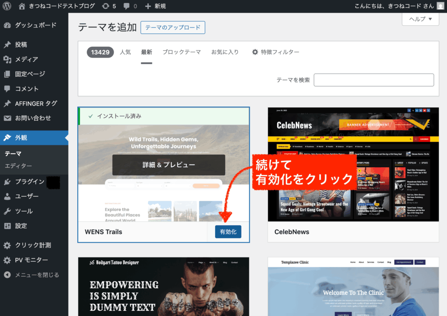This screenshot has width=447, height=316.
Task: Click 詳細 & プレビュー on WENS Trails
Action: tap(169, 165)
